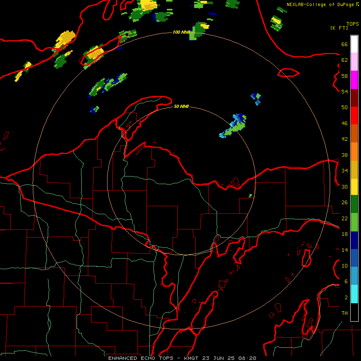The image size is (361, 361).
Task: Click the 2 value on the legend
Action: pyautogui.click(x=346, y=298)
